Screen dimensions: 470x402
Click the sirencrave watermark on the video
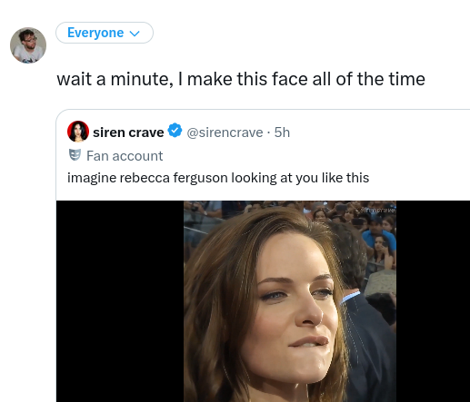tap(377, 210)
